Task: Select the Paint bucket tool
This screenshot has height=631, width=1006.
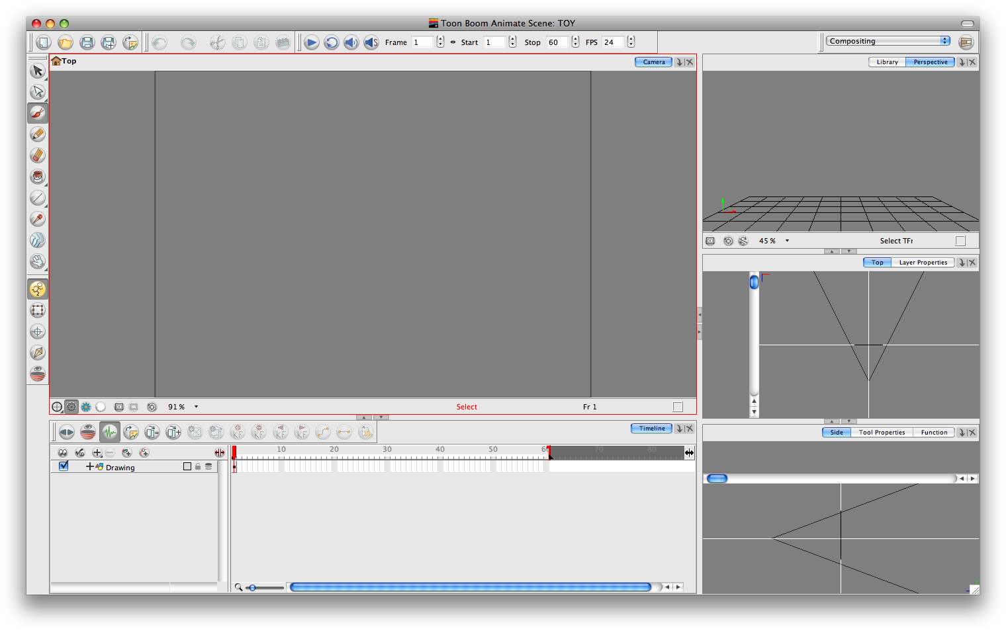Action: [x=38, y=177]
